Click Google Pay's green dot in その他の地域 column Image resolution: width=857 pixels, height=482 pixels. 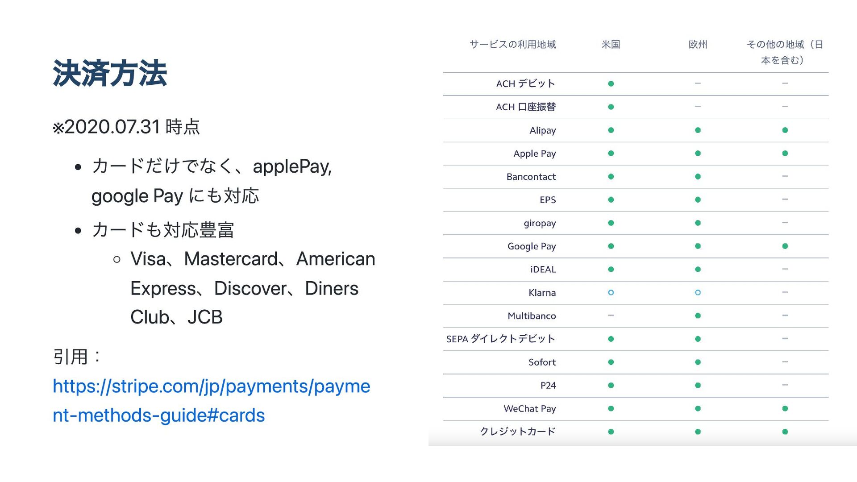[x=785, y=246]
